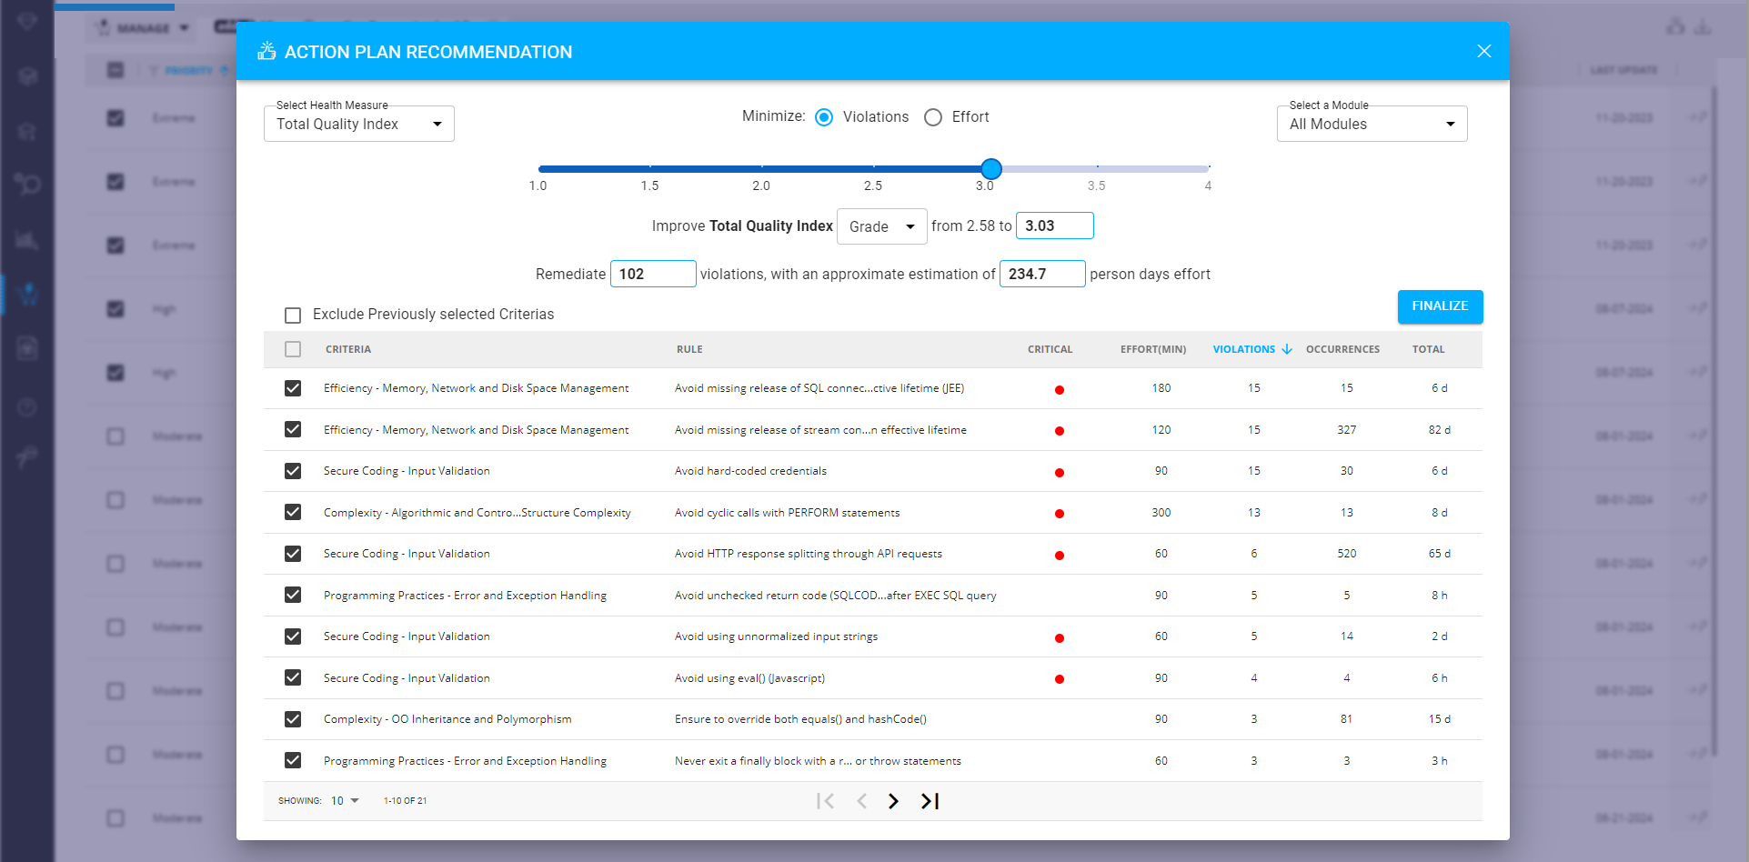Image resolution: width=1749 pixels, height=862 pixels.
Task: Select the Violations radio button
Action: (x=824, y=117)
